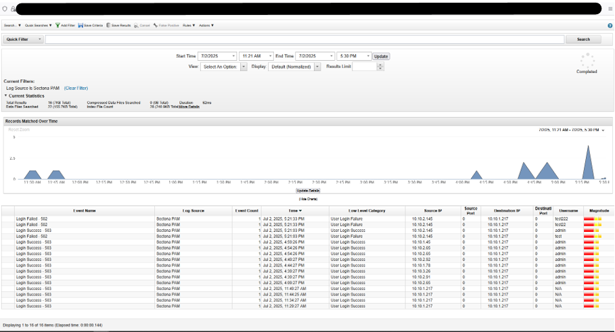The height and width of the screenshot is (332, 615).
Task: Open the Rules menu
Action: click(x=189, y=25)
